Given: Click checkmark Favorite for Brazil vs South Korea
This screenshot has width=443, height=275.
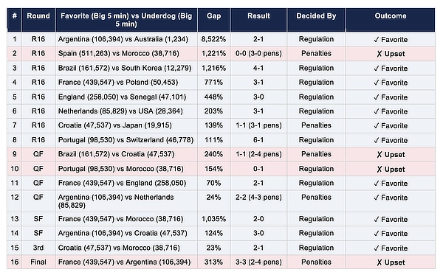Looking at the screenshot, I should (x=391, y=69).
